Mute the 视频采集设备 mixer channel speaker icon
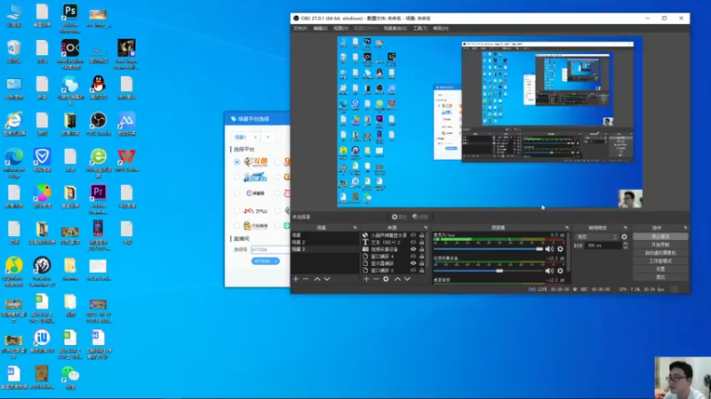The height and width of the screenshot is (399, 711). pyautogui.click(x=549, y=270)
